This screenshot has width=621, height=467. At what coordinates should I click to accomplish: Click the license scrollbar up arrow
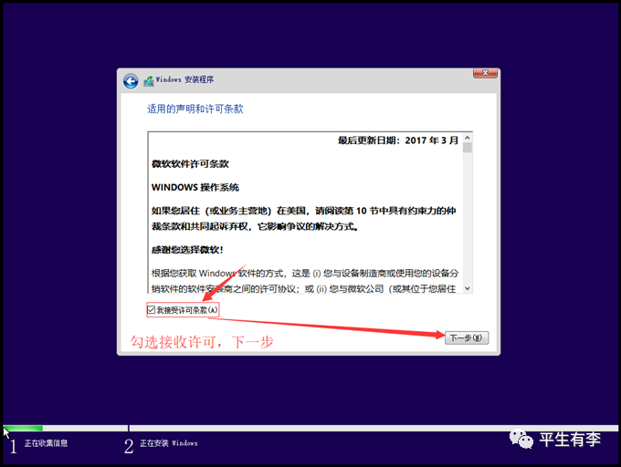468,138
